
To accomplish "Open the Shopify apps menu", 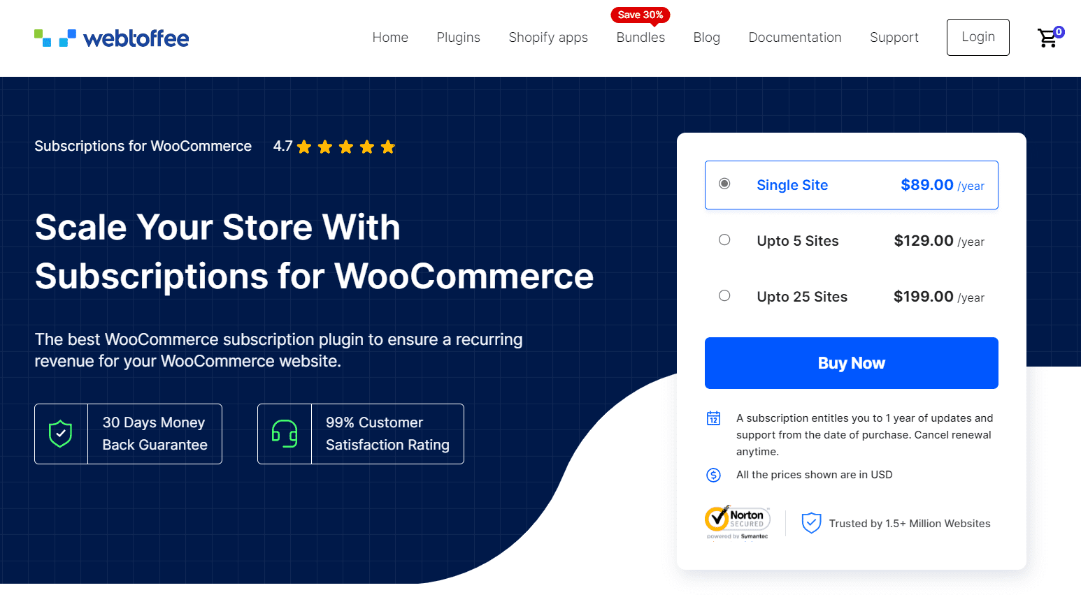I will coord(548,38).
